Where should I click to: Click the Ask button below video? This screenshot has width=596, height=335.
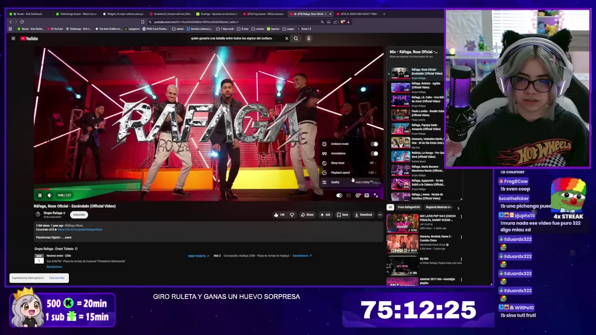pos(325,215)
